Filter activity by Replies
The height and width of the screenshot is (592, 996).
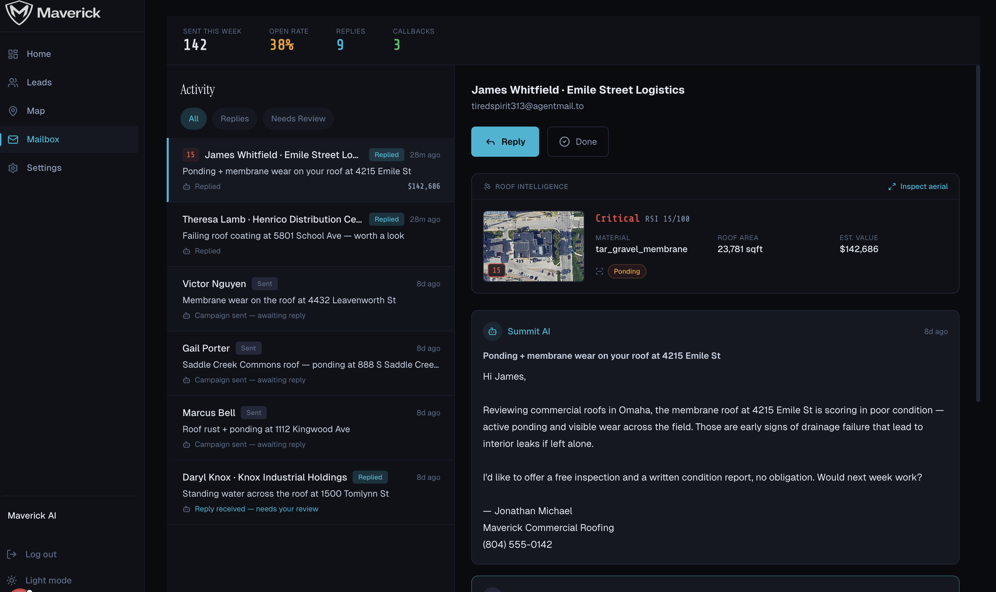point(235,118)
